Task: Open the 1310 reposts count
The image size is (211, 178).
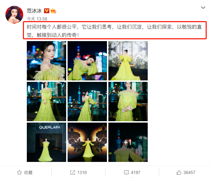Action: pos(82,173)
